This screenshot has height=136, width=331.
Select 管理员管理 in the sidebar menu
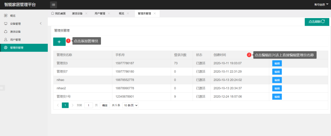[x=24, y=48]
